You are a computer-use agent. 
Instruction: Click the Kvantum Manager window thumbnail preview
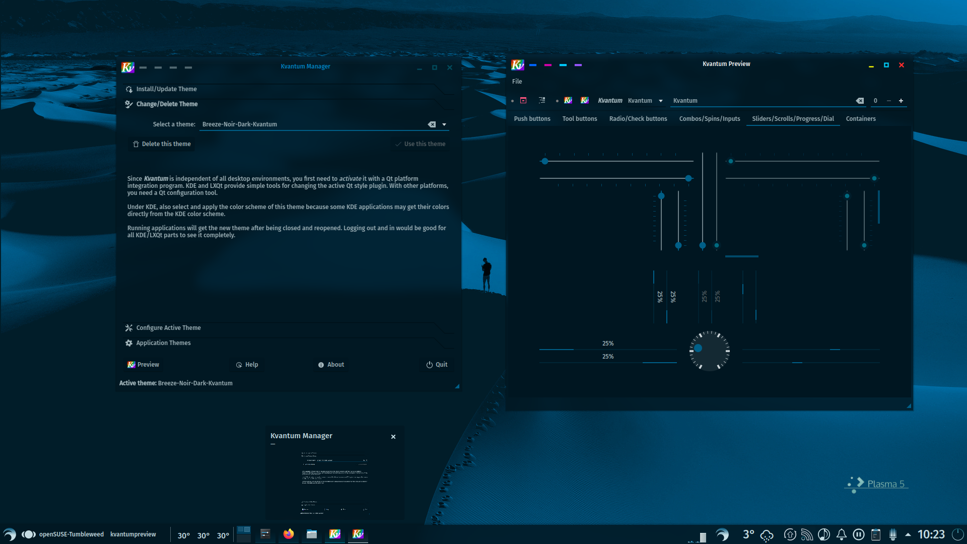pos(334,483)
